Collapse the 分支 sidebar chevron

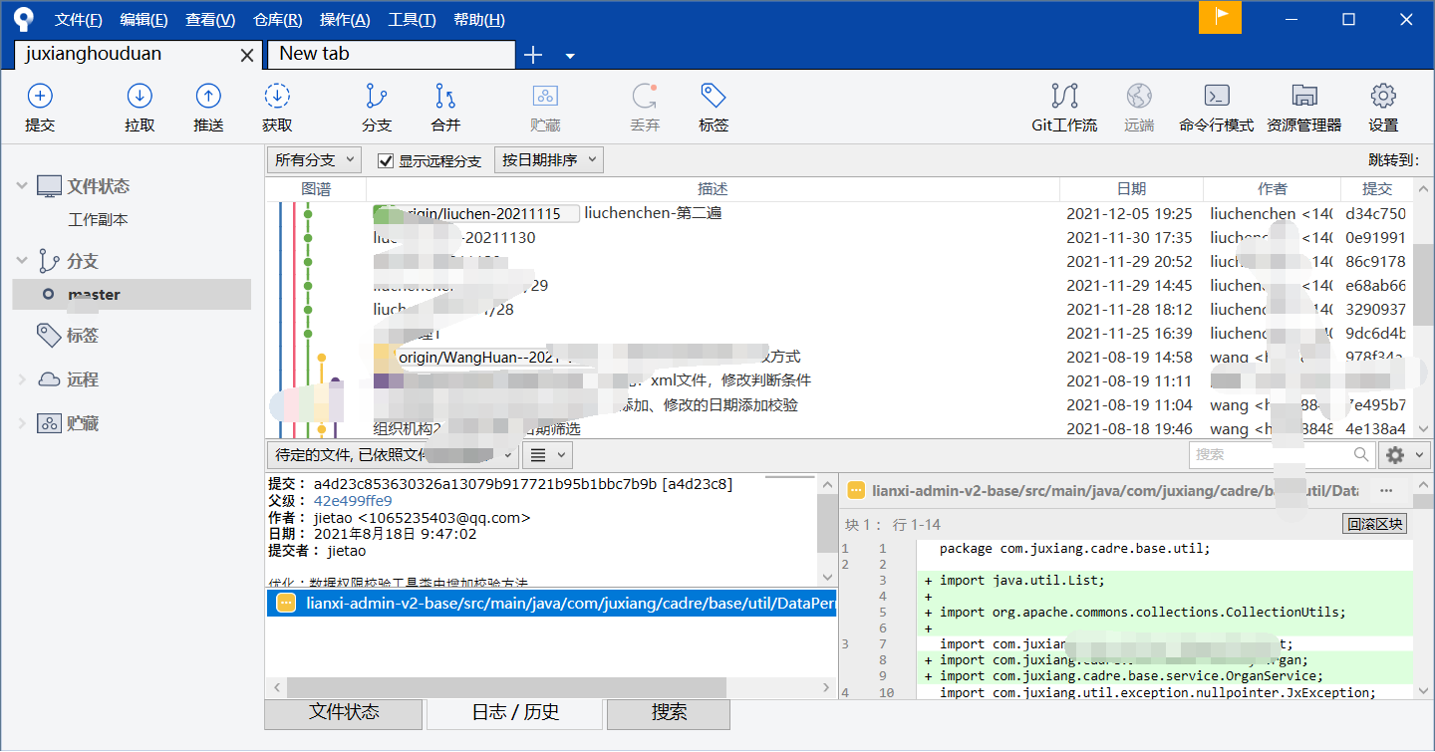point(22,261)
